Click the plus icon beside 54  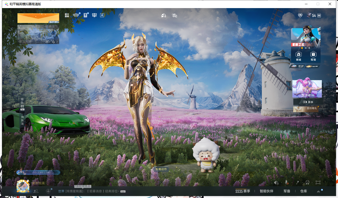[x=319, y=16]
